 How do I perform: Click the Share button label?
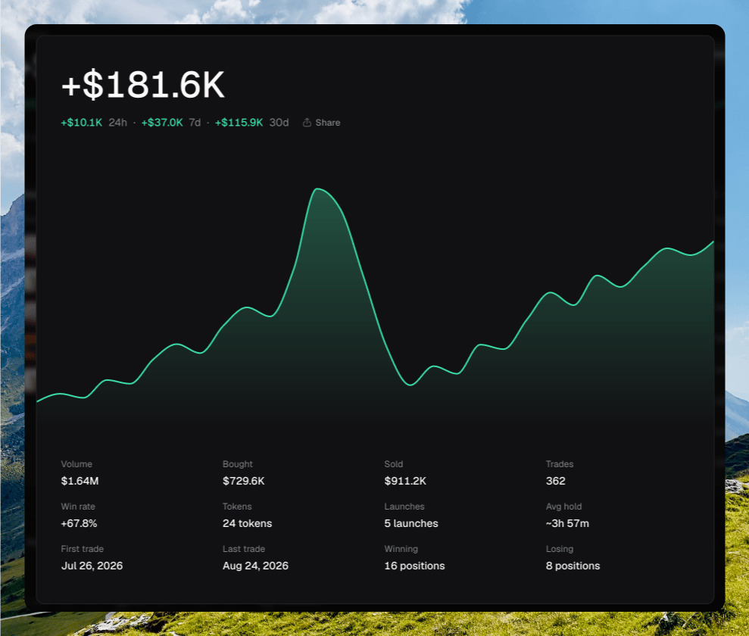coord(328,123)
